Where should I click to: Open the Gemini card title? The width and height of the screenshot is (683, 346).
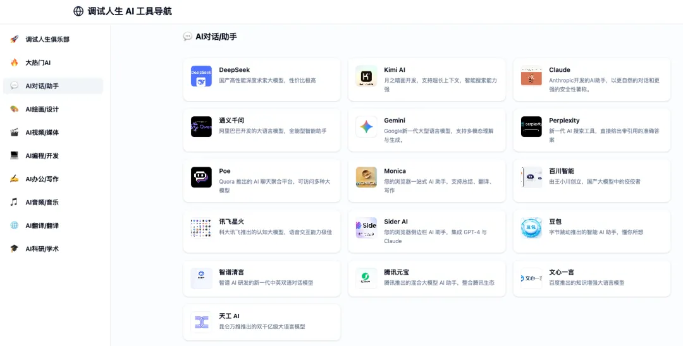click(395, 121)
